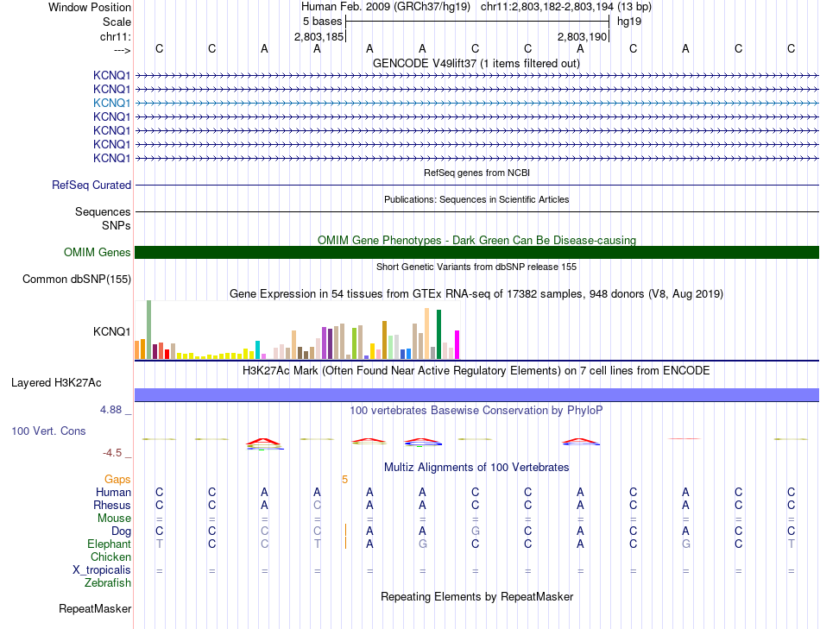Click the ---> sequence direction arrow label
Screen dimensions: 820x629
coord(122,50)
